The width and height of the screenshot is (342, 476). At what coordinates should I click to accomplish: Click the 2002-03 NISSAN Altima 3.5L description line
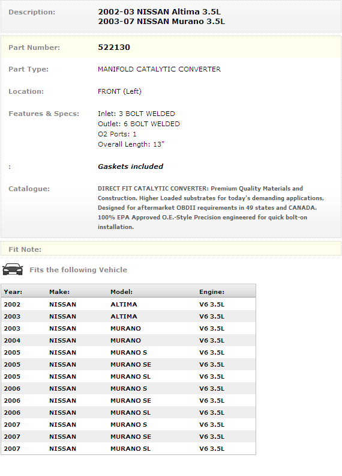(159, 12)
